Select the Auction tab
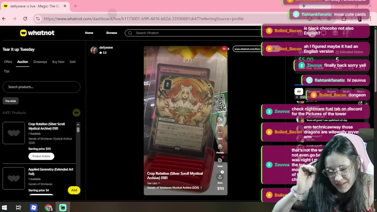The image size is (377, 212). coord(22,62)
